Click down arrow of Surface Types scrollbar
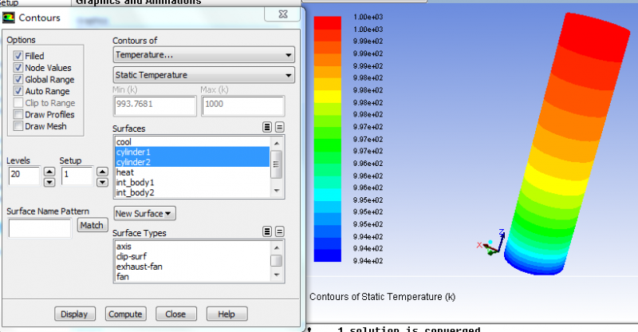Viewport: 638px width, 332px height. [277, 275]
